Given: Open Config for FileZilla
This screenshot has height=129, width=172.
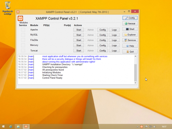Looking at the screenshot, I should [102, 40].
